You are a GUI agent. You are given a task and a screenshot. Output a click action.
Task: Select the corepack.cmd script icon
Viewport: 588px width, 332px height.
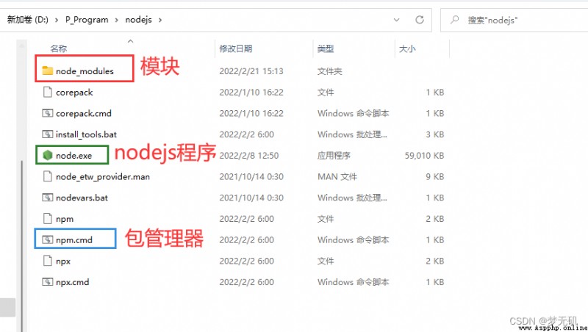click(47, 113)
